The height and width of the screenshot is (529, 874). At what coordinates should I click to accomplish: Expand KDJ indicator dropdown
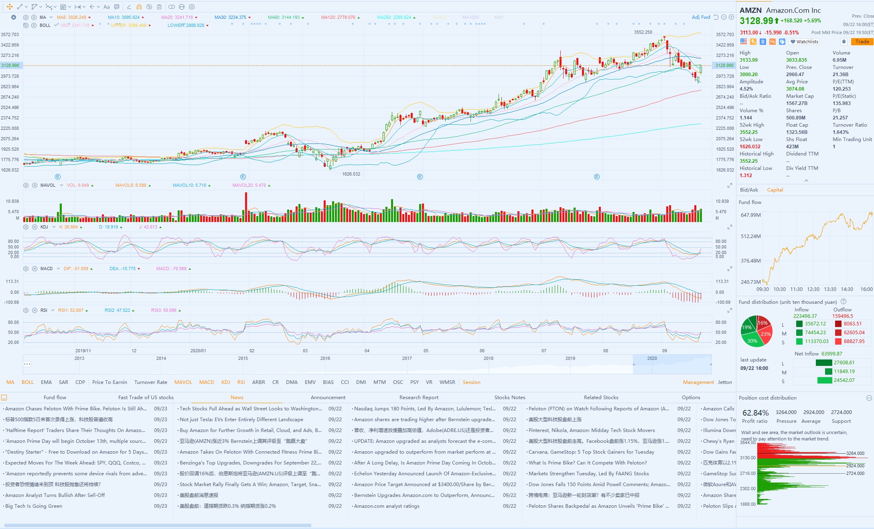(54, 227)
